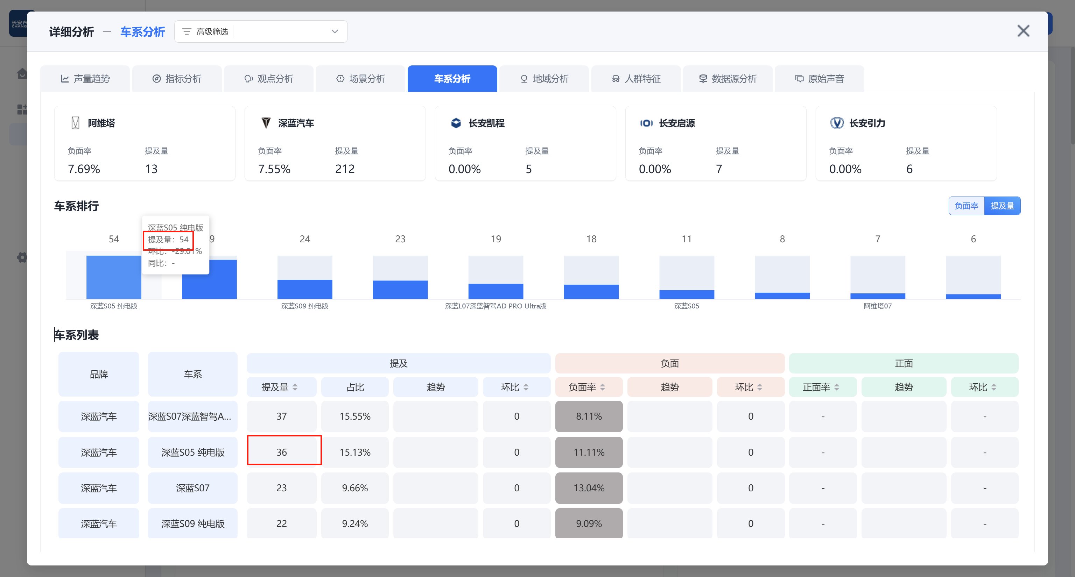This screenshot has height=577, width=1075.
Task: Click the Changan Qiyuan logo icon
Action: (x=646, y=123)
